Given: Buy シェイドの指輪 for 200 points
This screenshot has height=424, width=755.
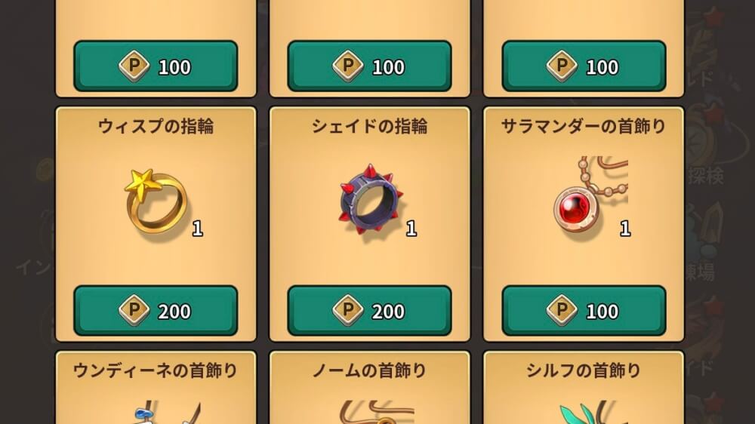Looking at the screenshot, I should [x=369, y=310].
